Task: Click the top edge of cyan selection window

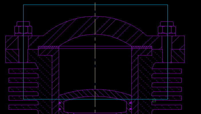Action: click(x=95, y=5)
